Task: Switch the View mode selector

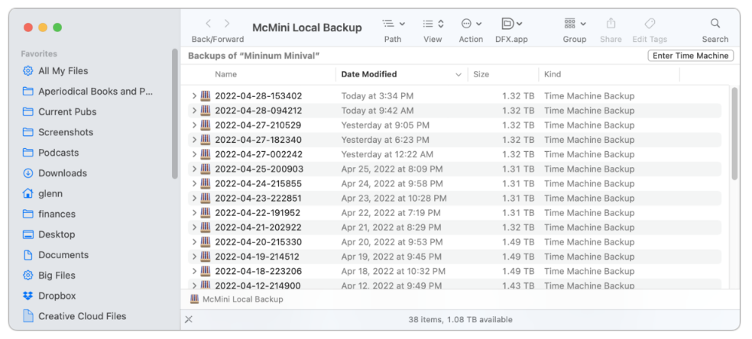Action: click(433, 24)
